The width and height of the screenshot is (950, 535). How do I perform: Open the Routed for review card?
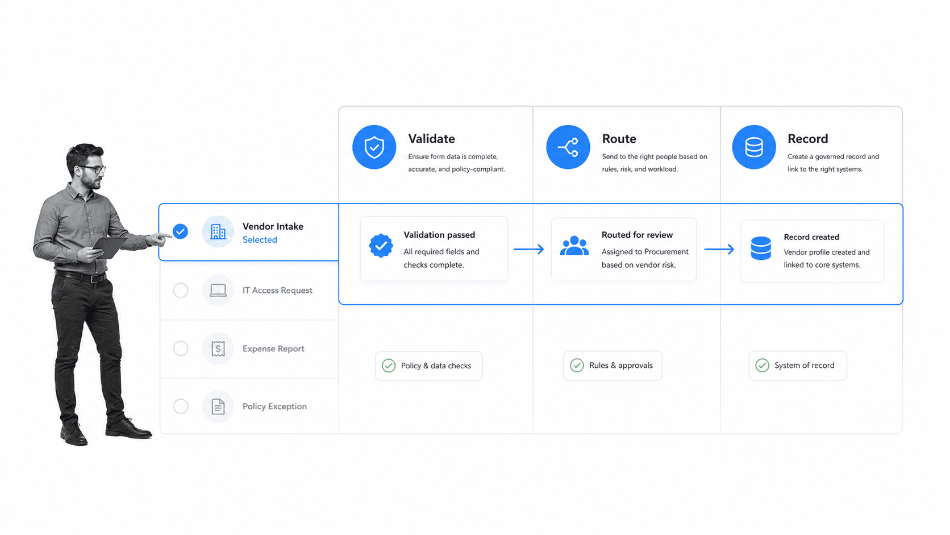(624, 249)
